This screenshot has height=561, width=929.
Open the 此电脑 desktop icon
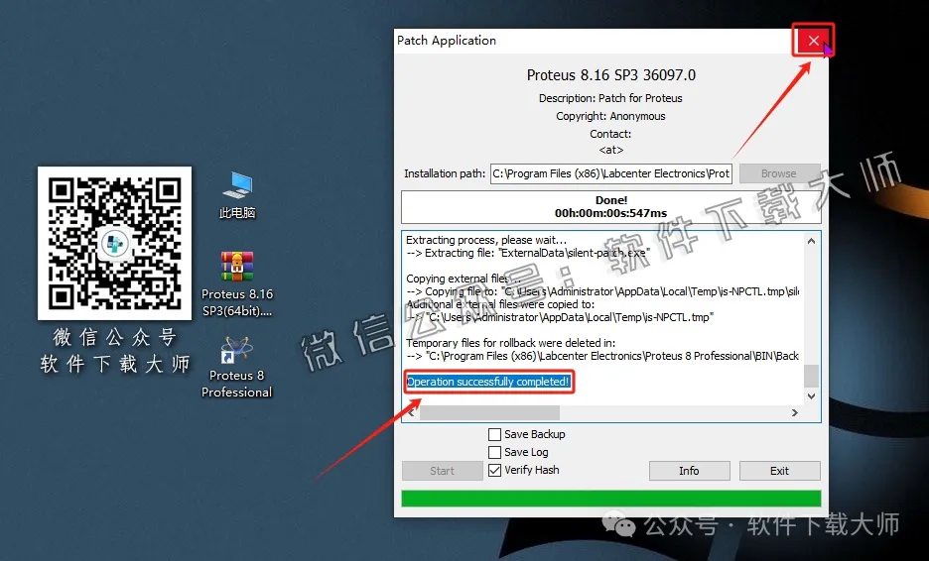[237, 194]
